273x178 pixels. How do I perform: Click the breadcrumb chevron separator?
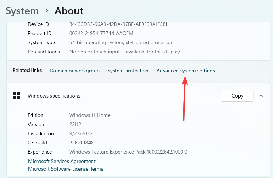click(x=47, y=11)
